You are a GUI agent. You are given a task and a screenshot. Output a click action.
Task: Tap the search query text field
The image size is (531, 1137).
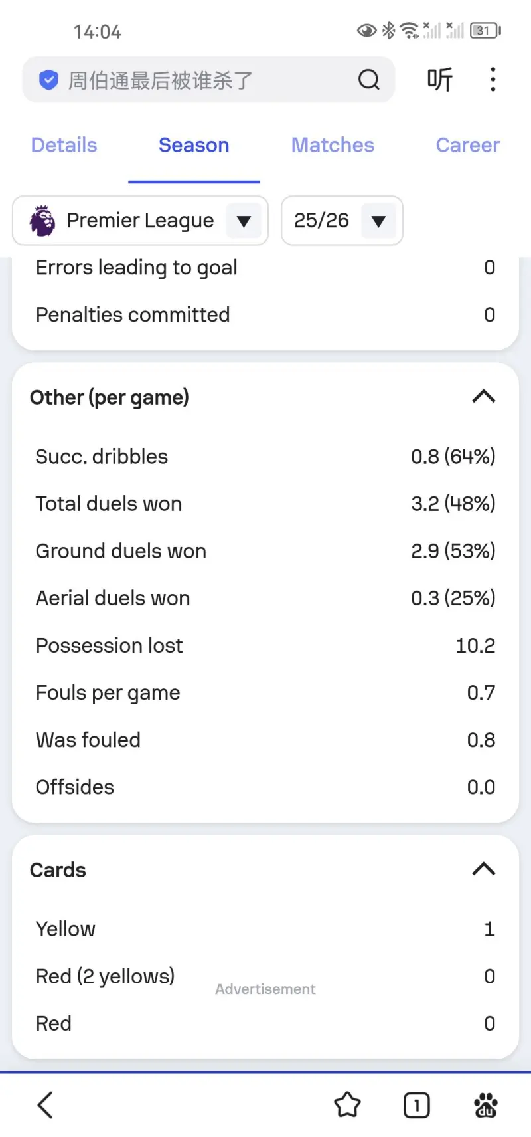(x=199, y=80)
